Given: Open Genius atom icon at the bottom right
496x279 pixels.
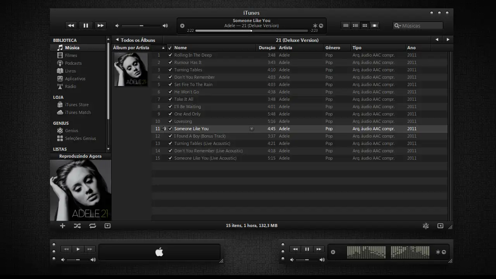Looking at the screenshot, I should pyautogui.click(x=425, y=226).
